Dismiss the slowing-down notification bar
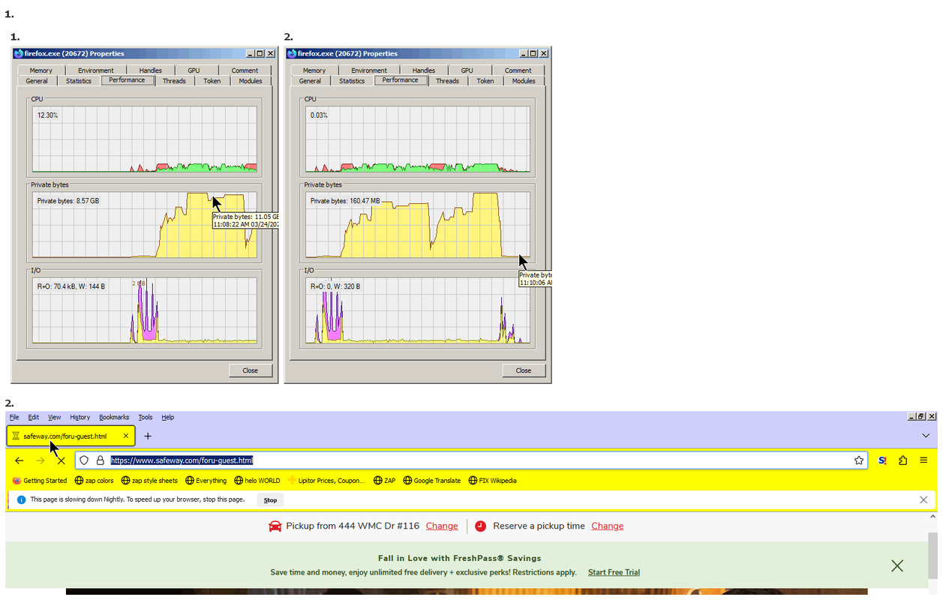943x600 pixels. click(923, 499)
